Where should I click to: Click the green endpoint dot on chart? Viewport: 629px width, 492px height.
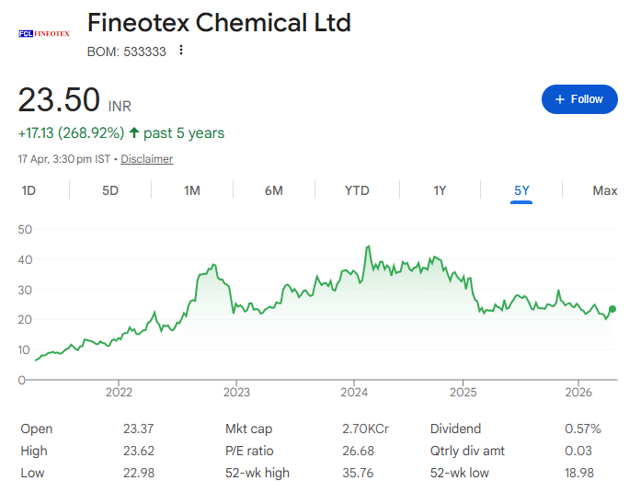(612, 309)
